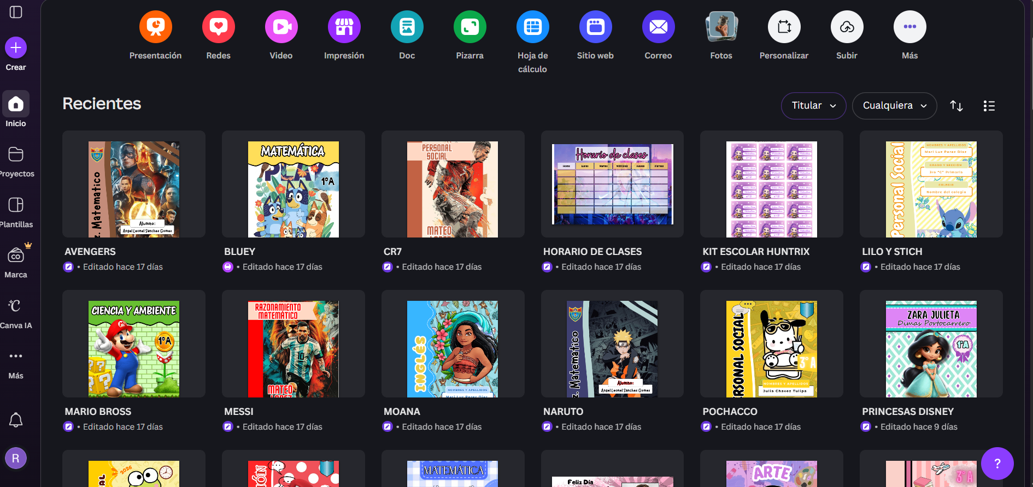
Task: Open a new Pizarra whiteboard
Action: tap(470, 27)
